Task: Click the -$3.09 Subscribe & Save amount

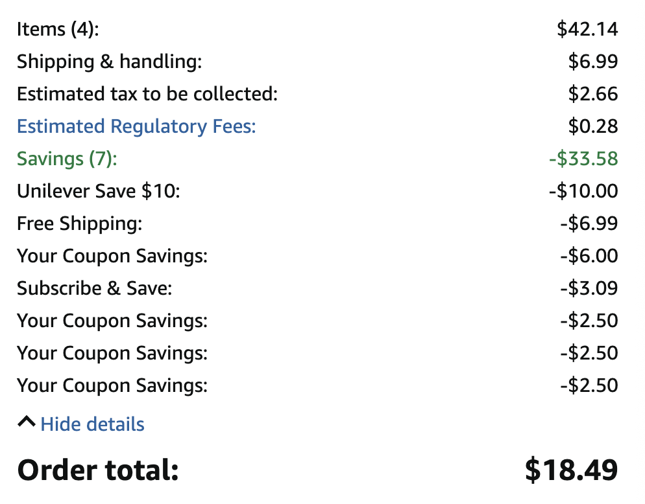Action: 589,288
